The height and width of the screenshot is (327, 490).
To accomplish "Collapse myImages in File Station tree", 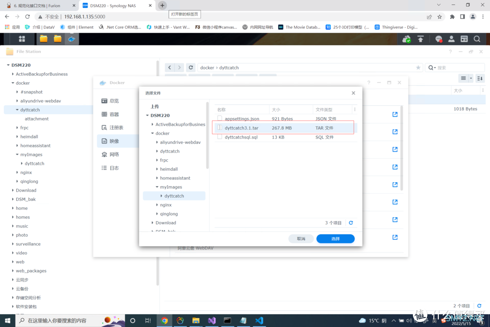I will [x=17, y=154].
